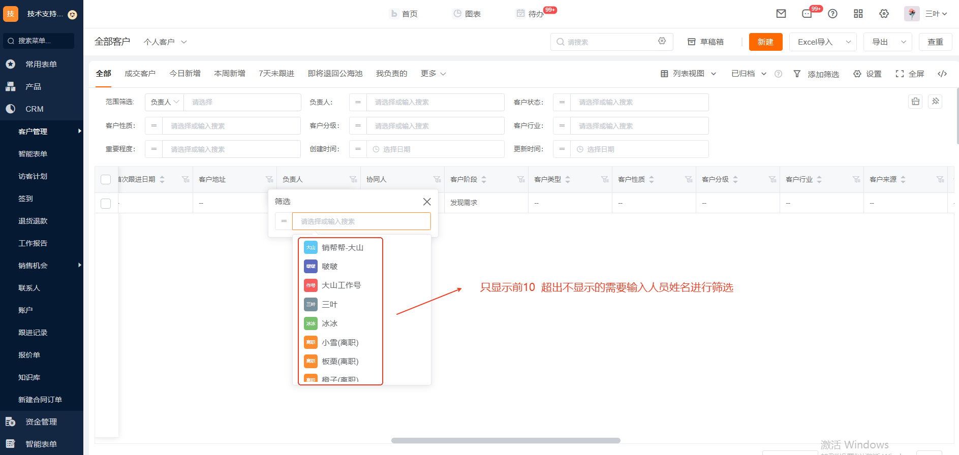Open the mail envelope icon in header
Viewport: 959px width, 455px height.
(x=781, y=14)
